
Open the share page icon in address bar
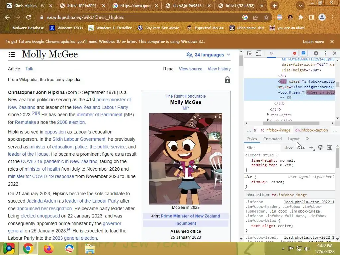(x=256, y=17)
